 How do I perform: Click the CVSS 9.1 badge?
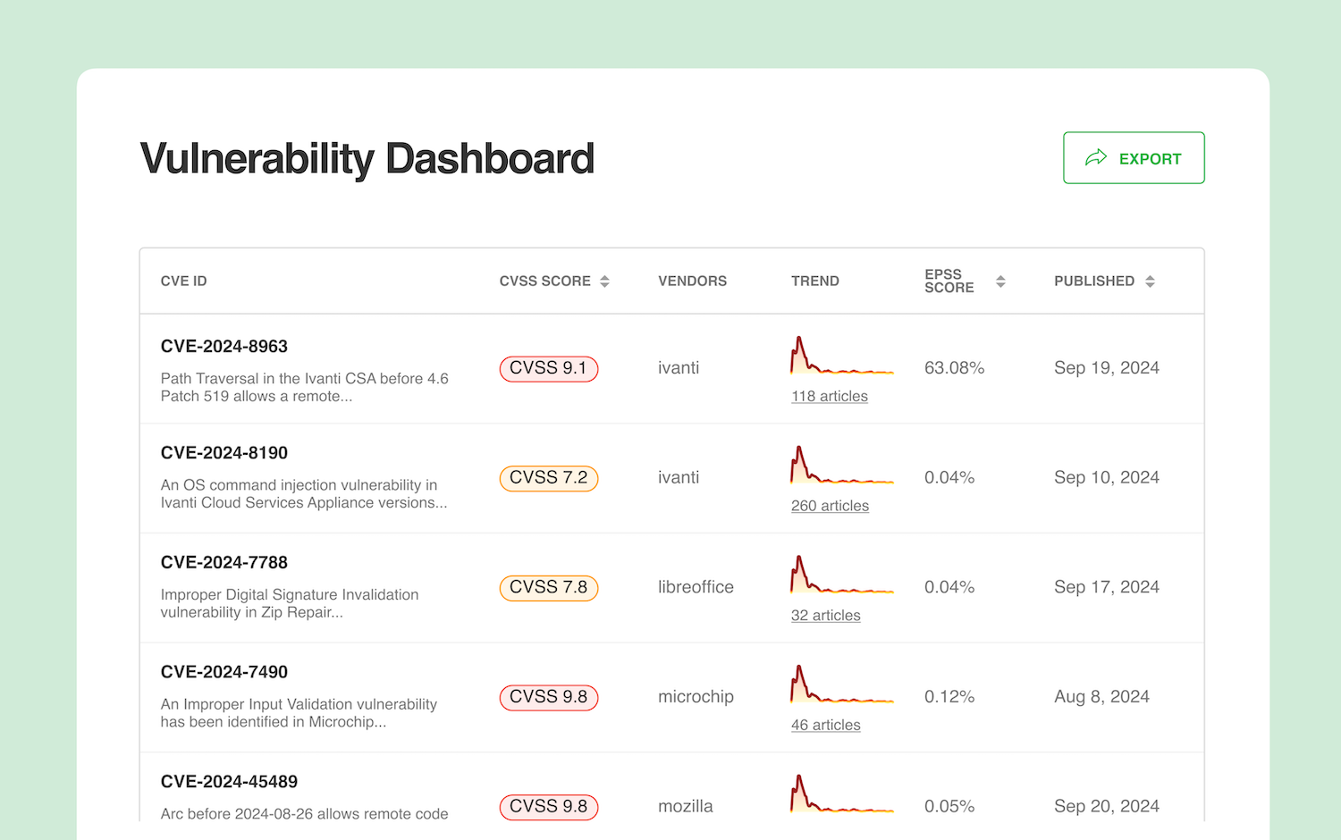[549, 368]
